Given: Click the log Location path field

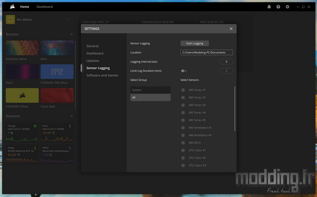Looking at the screenshot, I should coord(206,53).
